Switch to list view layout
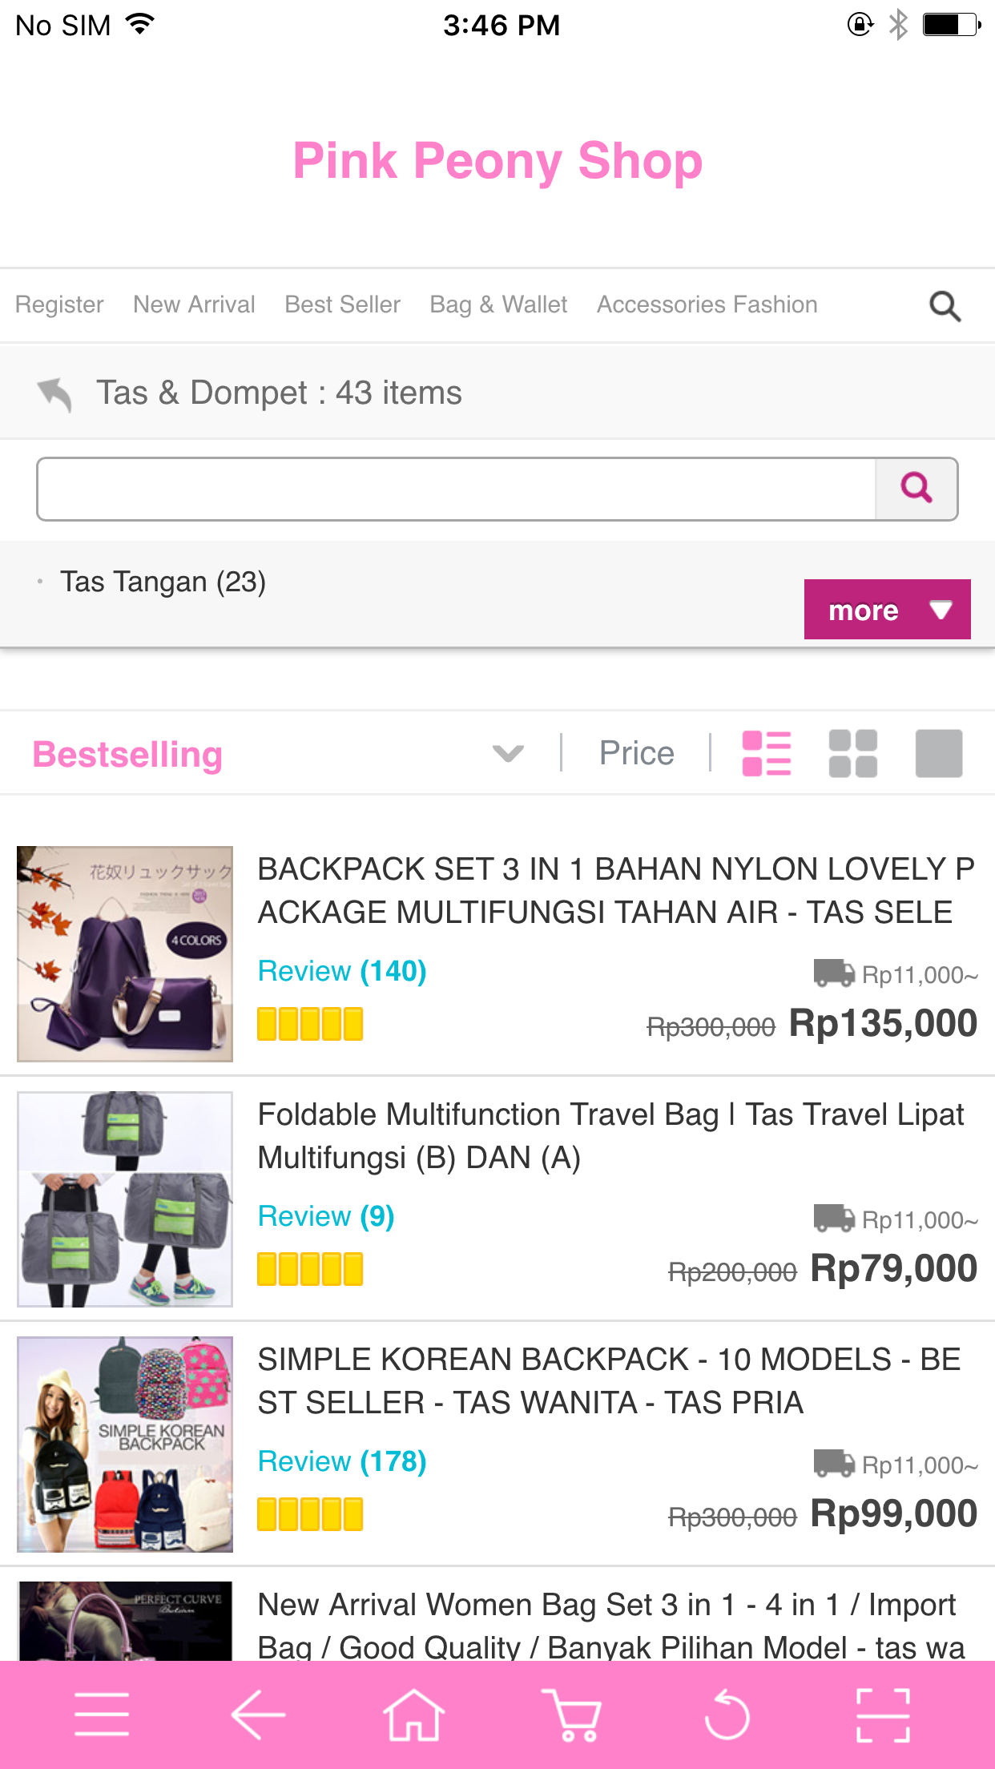The image size is (995, 1769). pyautogui.click(x=767, y=754)
